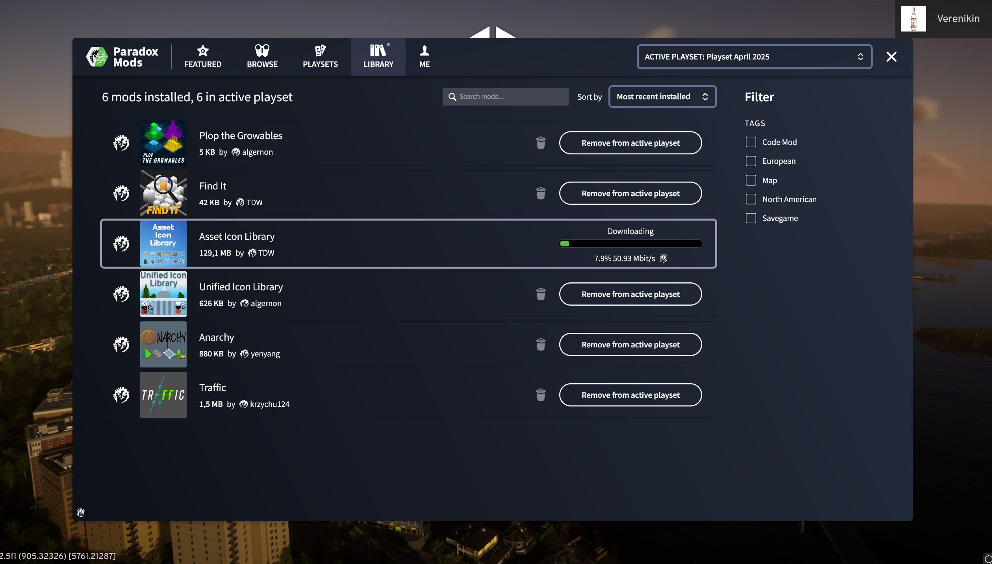The width and height of the screenshot is (992, 564).
Task: Click the trash icon for Find It
Action: coord(541,193)
